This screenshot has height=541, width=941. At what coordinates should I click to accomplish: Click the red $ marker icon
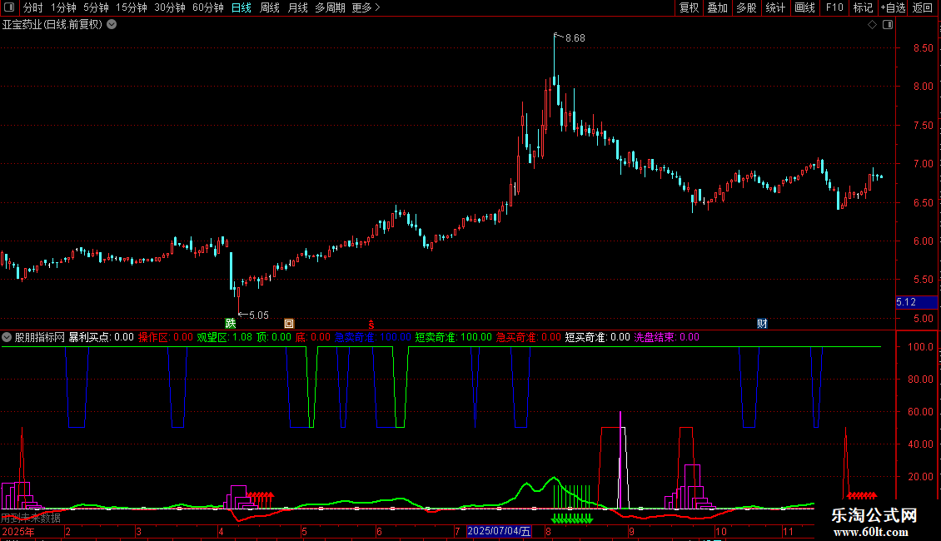371,324
